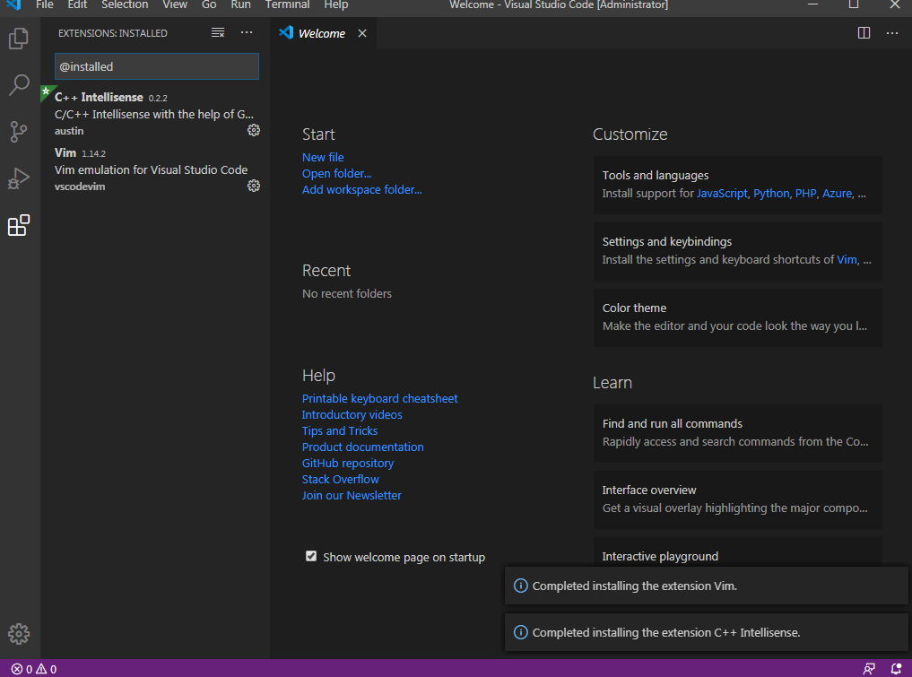The image size is (912, 677).
Task: Open the Go menu
Action: (x=209, y=4)
